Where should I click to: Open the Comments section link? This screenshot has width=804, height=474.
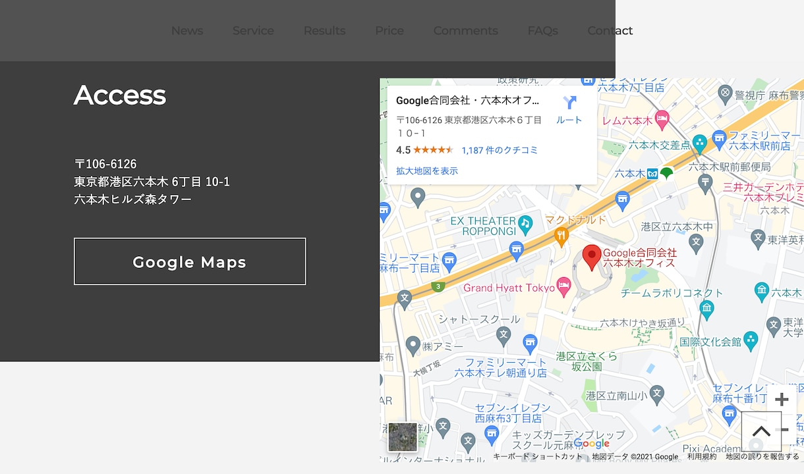click(x=465, y=31)
